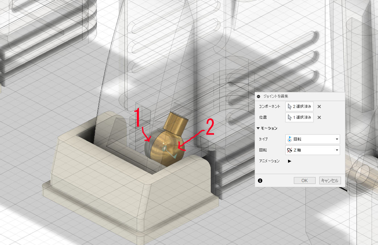Image resolution: width=378 pixels, height=245 pixels.
Task: Collapse the モーション section triangle
Action: (258, 128)
